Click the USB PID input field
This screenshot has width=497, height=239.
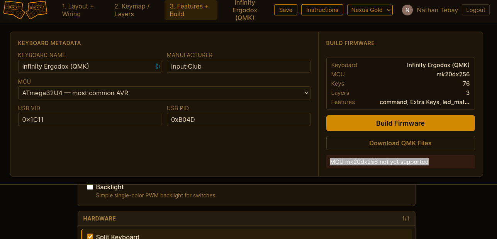(x=239, y=119)
